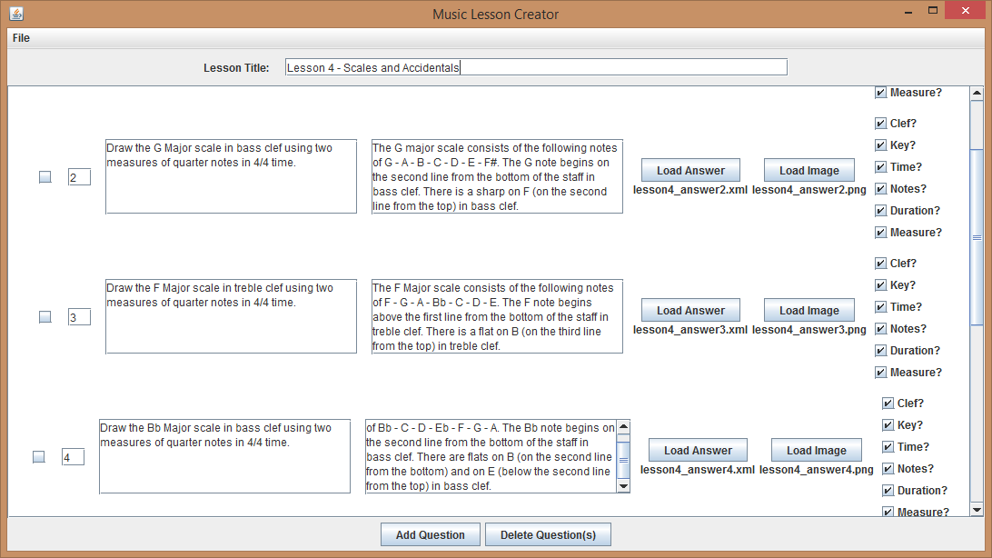Screen dimensions: 992x558
Task: Click Load Answer for lesson4_answer2.xml
Action: 690,170
